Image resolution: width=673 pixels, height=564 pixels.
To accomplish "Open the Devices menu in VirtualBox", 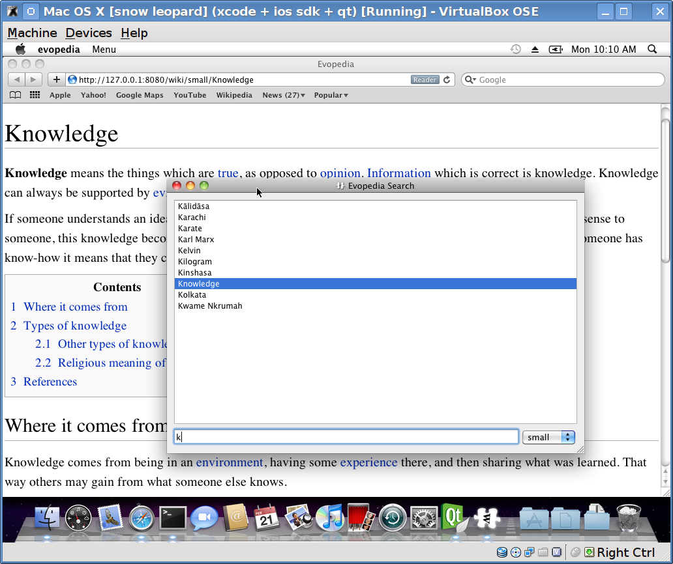I will pyautogui.click(x=89, y=33).
